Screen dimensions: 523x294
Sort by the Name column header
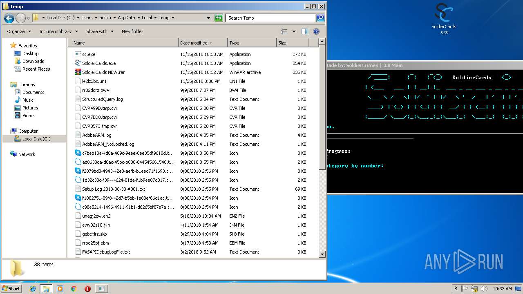123,43
